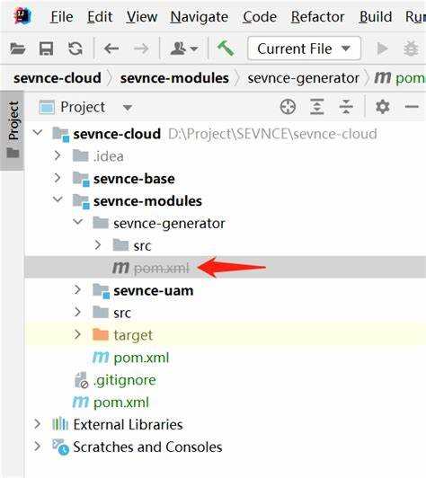This screenshot has width=426, height=478.
Task: Click the Run play icon
Action: (x=382, y=49)
